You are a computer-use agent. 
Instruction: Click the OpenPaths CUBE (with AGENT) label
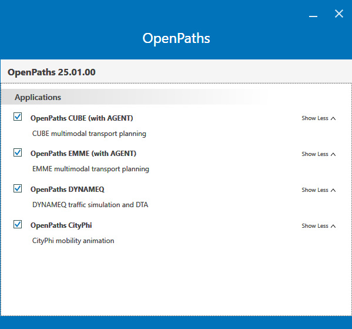point(82,118)
